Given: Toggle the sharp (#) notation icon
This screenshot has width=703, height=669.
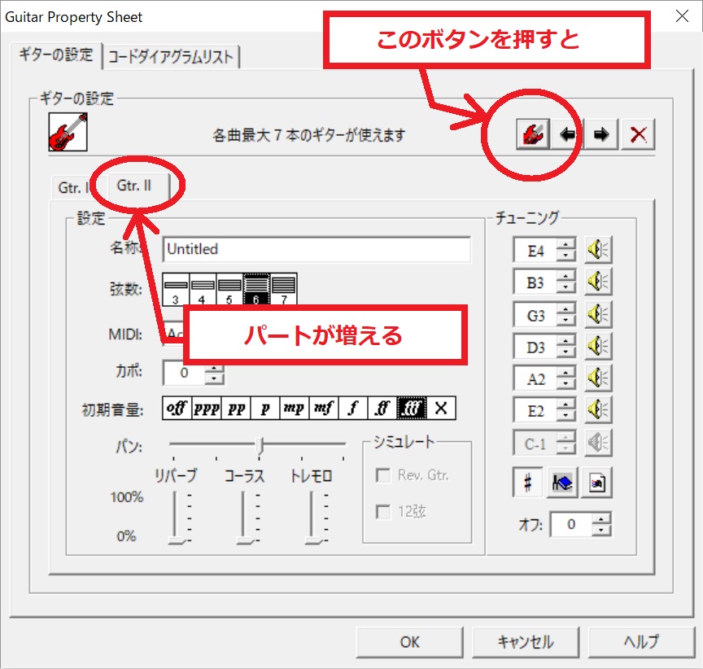Looking at the screenshot, I should coord(527,483).
